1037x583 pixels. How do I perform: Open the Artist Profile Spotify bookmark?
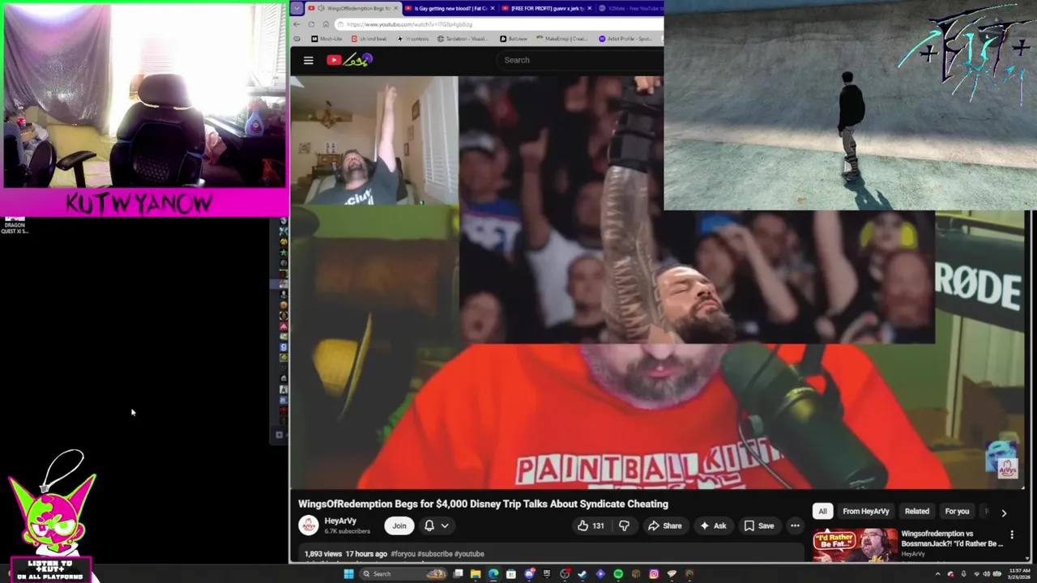pos(625,39)
